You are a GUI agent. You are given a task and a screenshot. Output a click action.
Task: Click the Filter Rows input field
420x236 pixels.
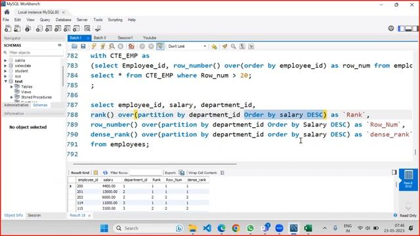pyautogui.click(x=146, y=172)
